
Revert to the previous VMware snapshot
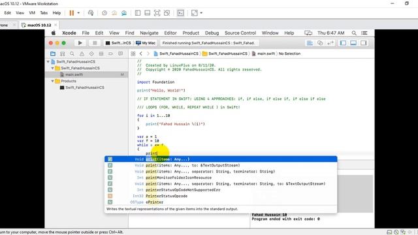click(114, 13)
